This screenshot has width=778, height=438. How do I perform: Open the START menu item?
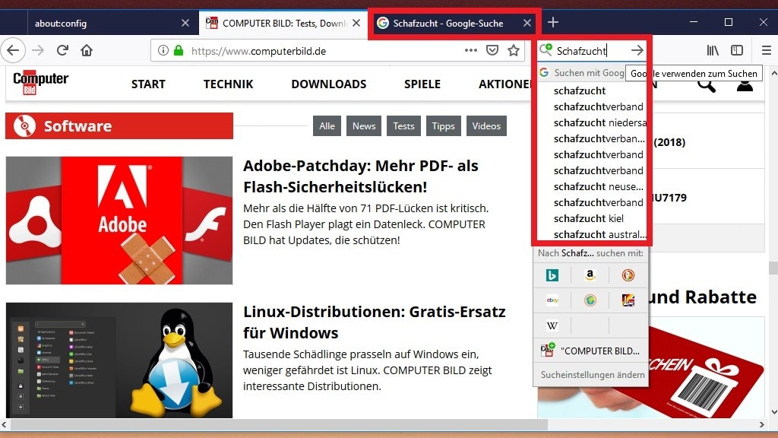148,84
